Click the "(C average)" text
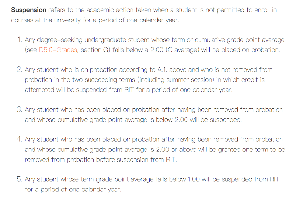 (x=182, y=50)
